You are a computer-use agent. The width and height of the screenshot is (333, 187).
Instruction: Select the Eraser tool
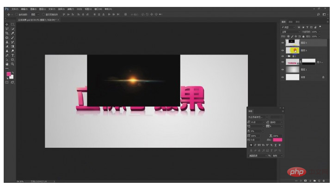pyautogui.click(x=7, y=47)
